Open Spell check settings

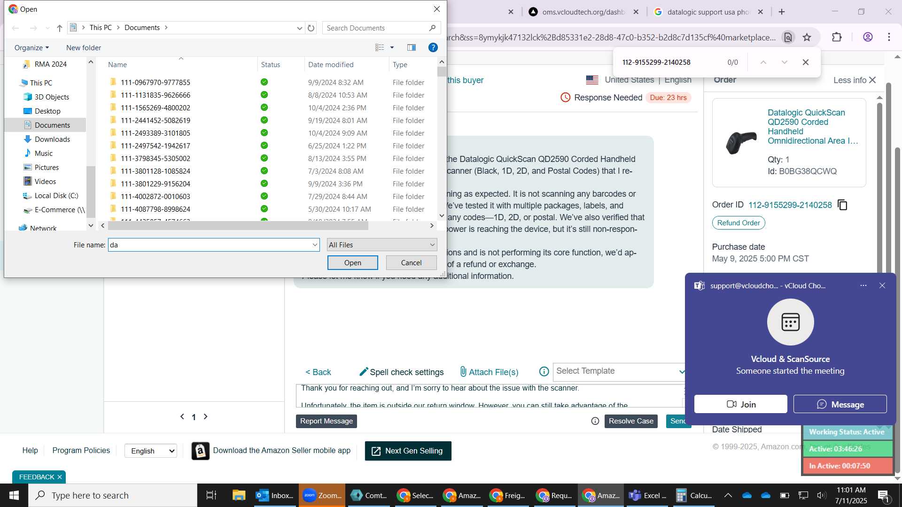[401, 372]
